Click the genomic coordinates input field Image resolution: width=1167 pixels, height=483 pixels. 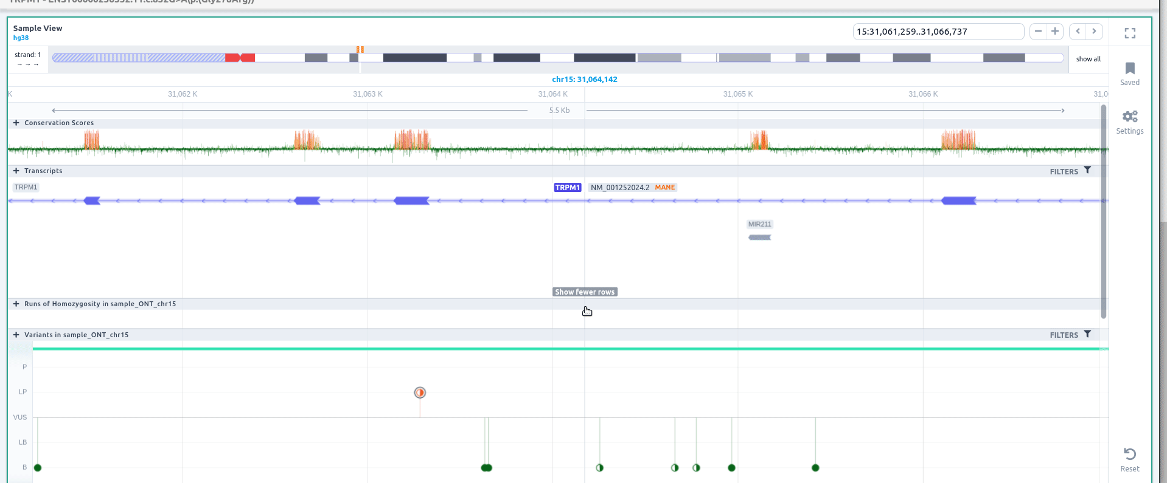937,32
